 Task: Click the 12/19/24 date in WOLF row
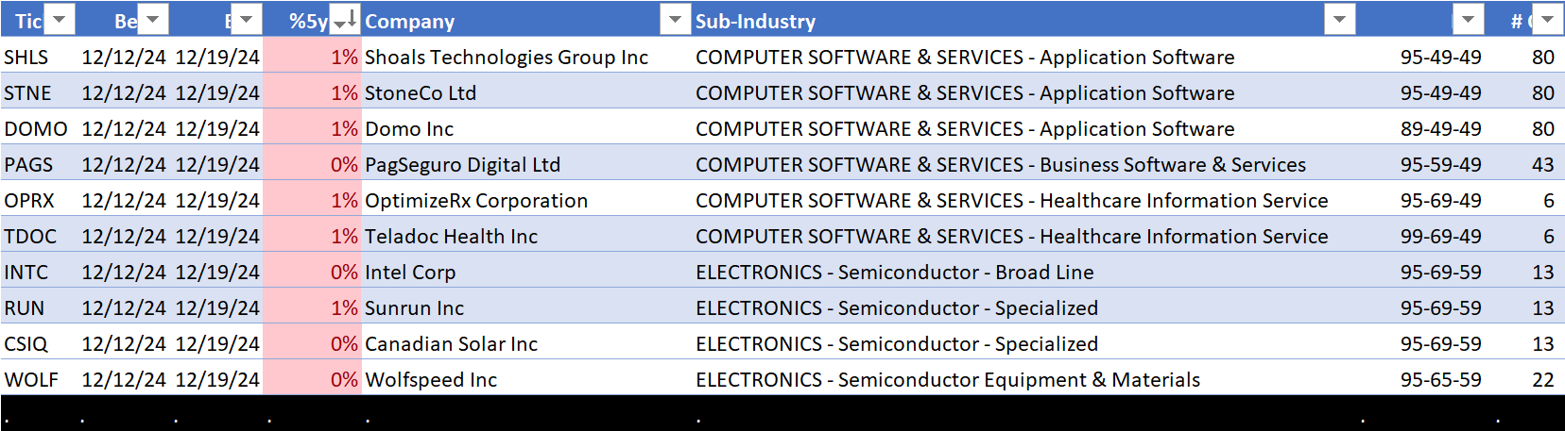[217, 379]
